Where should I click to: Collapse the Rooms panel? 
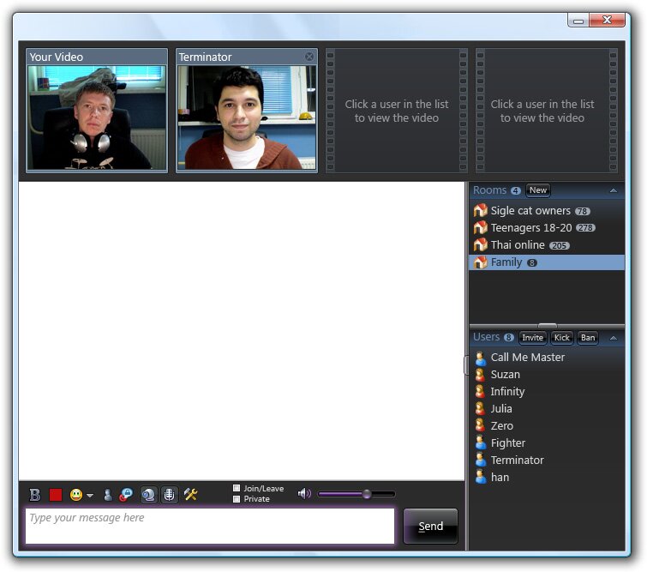click(614, 190)
